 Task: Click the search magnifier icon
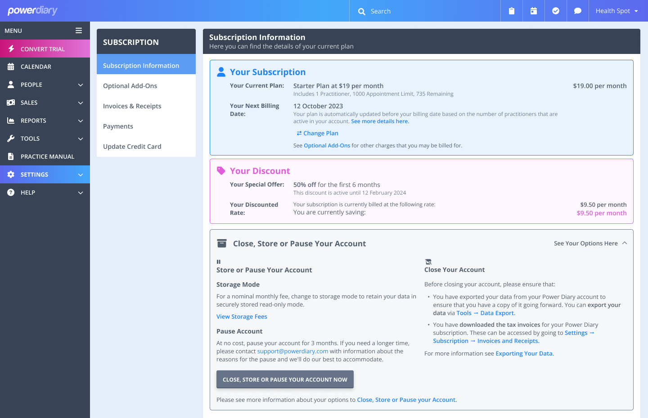[362, 11]
